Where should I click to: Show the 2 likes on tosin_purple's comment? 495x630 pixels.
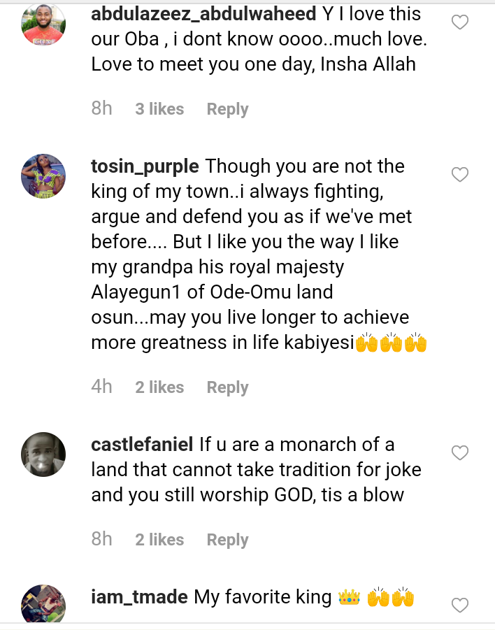click(x=159, y=387)
